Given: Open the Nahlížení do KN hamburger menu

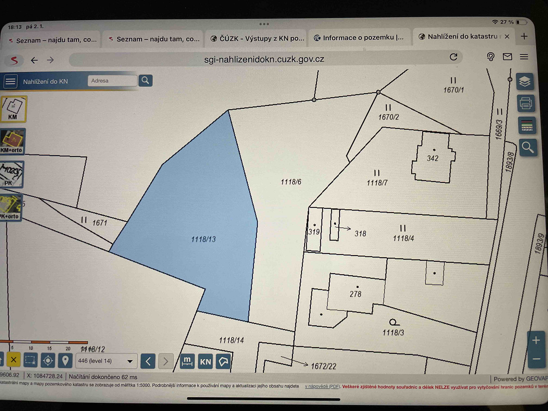Looking at the screenshot, I should tap(10, 81).
